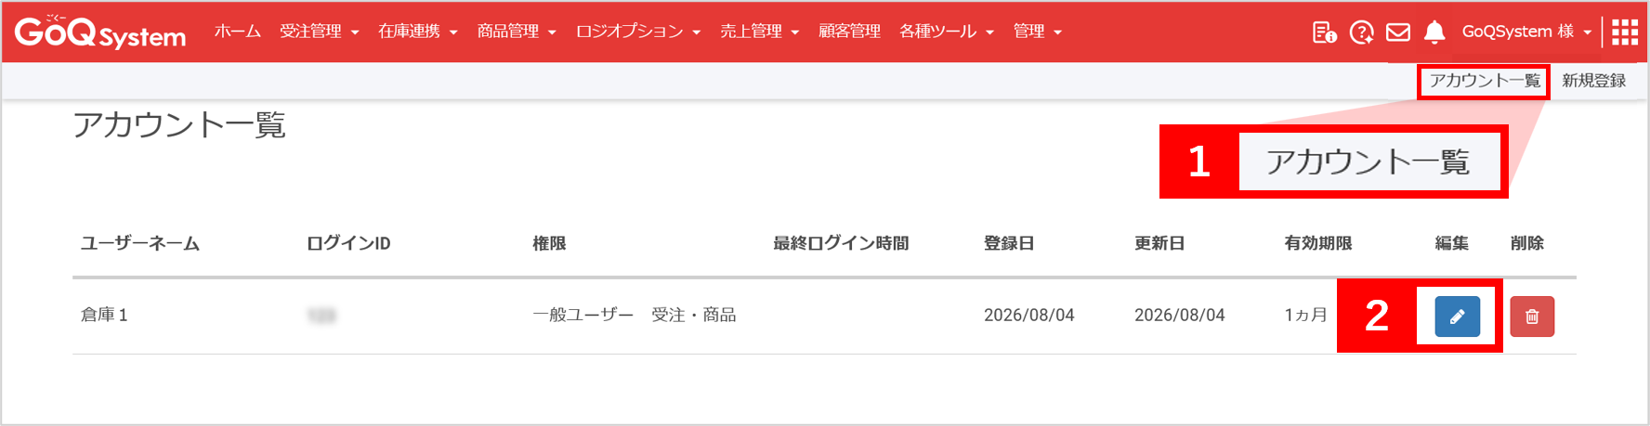The width and height of the screenshot is (1650, 426).
Task: Expand the 商品管理 dropdown menu
Action: pyautogui.click(x=517, y=32)
